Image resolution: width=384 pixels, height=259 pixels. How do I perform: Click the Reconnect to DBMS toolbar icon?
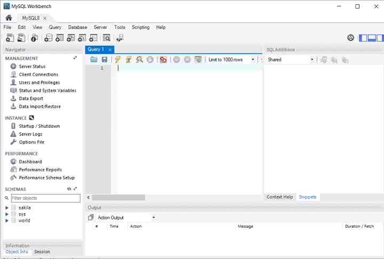(x=121, y=38)
